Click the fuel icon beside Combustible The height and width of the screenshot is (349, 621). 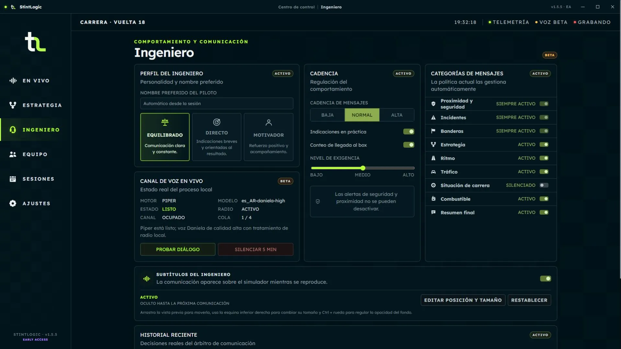click(433, 199)
